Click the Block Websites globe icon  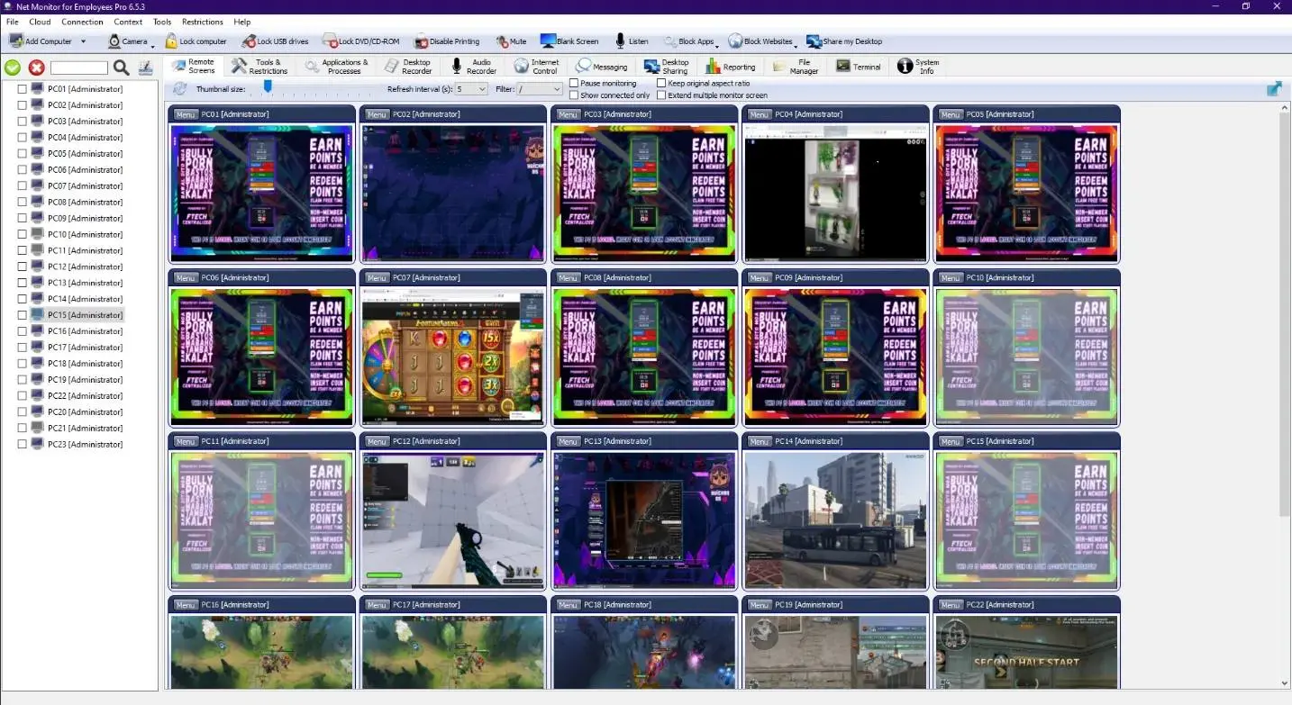(735, 41)
